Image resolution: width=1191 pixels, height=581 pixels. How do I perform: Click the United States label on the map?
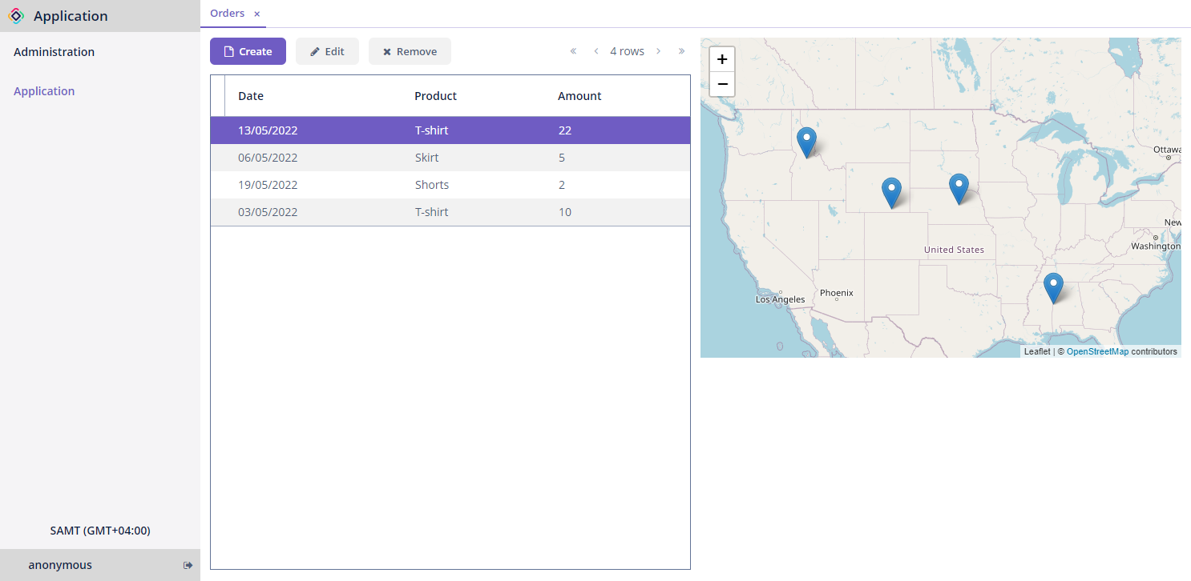[x=954, y=250]
